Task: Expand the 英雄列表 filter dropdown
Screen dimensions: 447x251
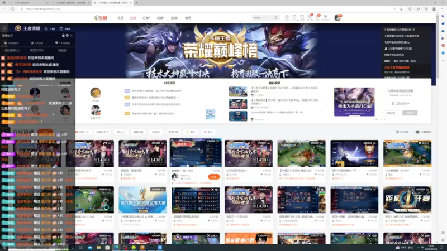Action: (x=102, y=132)
